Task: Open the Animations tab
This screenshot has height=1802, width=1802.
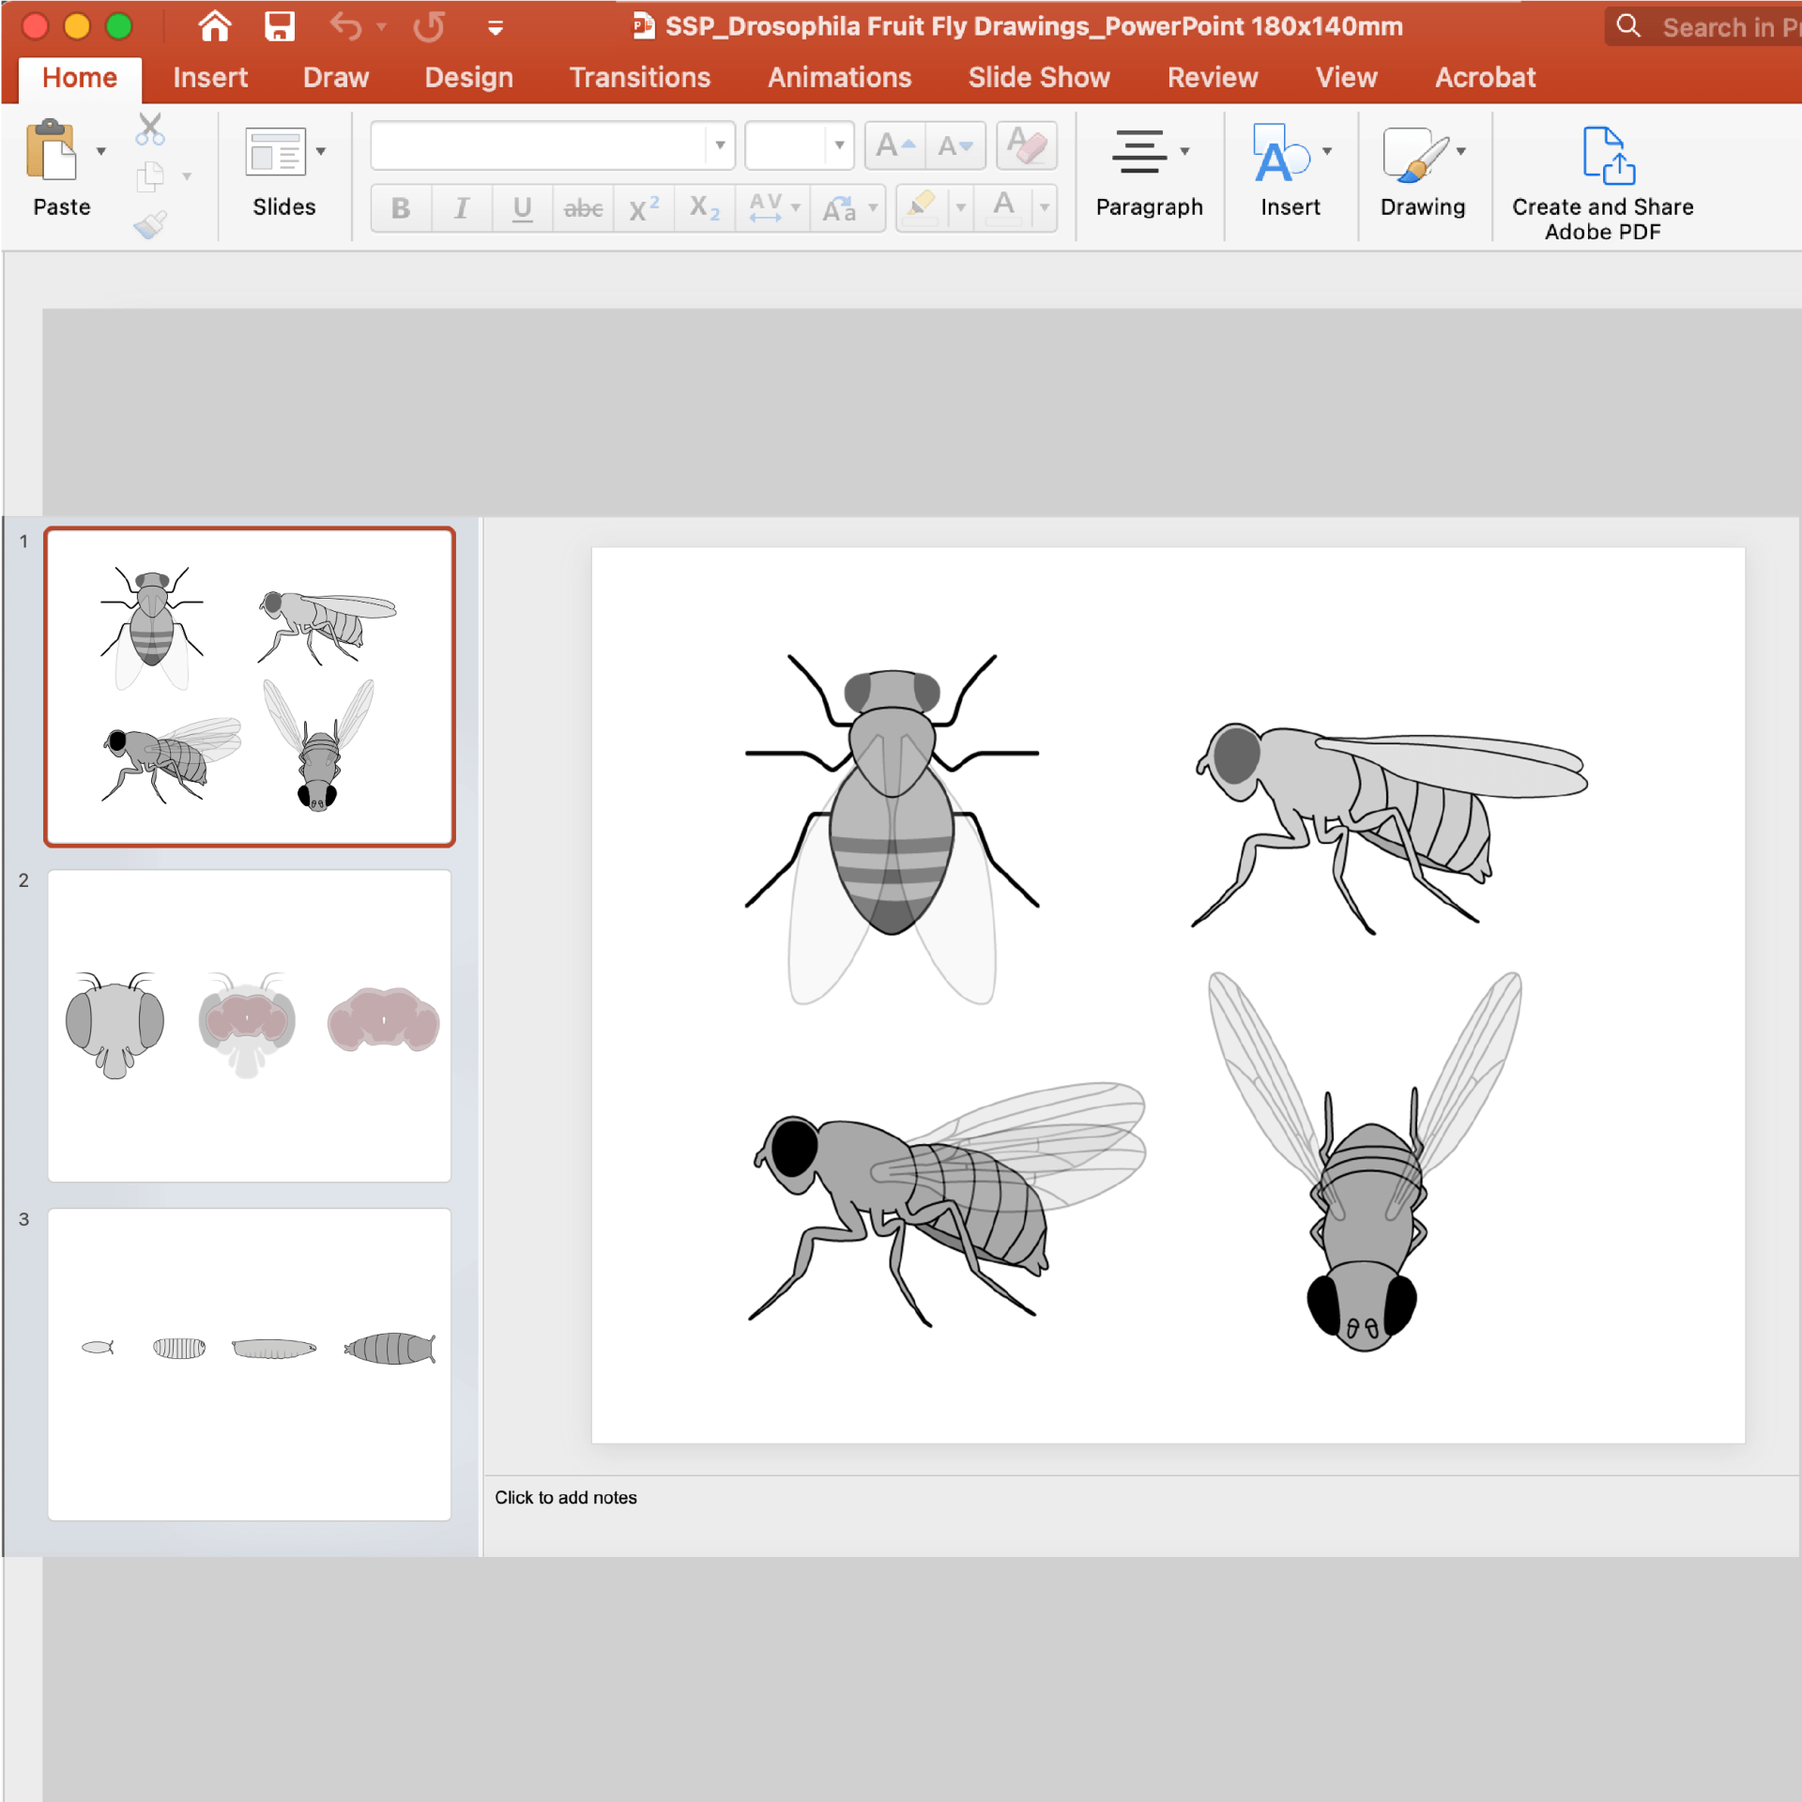Action: click(839, 77)
